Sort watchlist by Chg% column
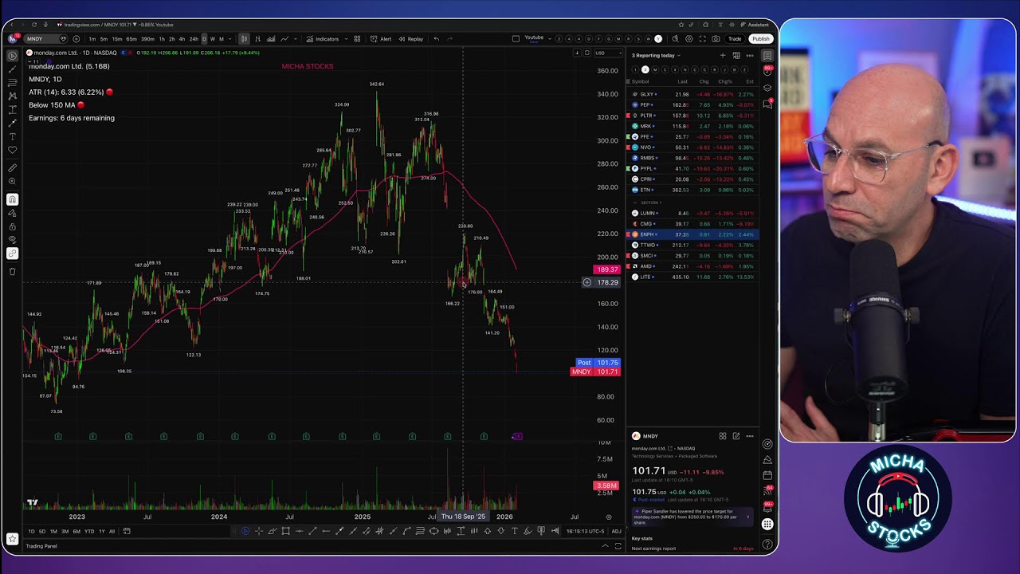 pos(725,81)
